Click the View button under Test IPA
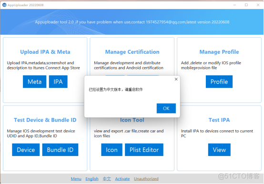Image resolution: width=264 pixels, height=184 pixels. click(219, 150)
